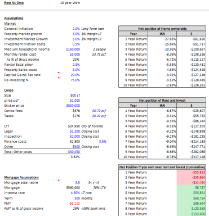Select Taxes value $176
This screenshot has height=216, width=209.
click(x=76, y=116)
